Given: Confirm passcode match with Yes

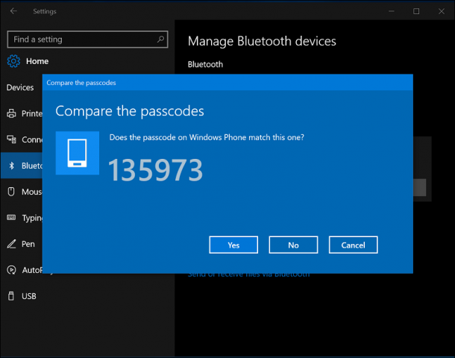Looking at the screenshot, I should point(233,245).
